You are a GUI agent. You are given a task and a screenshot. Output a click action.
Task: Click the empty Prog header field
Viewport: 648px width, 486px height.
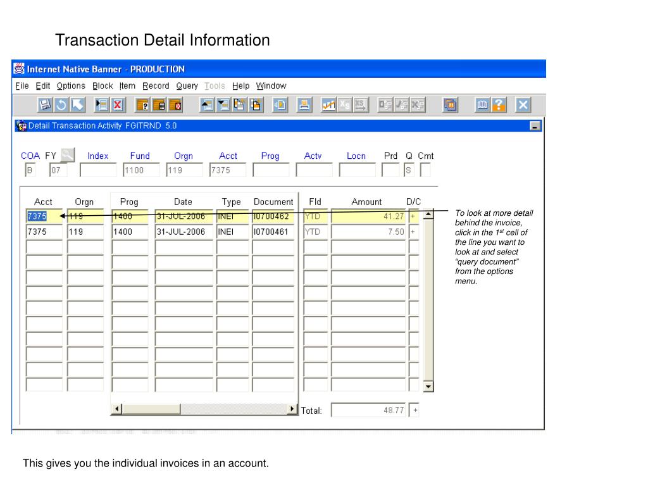pyautogui.click(x=271, y=170)
